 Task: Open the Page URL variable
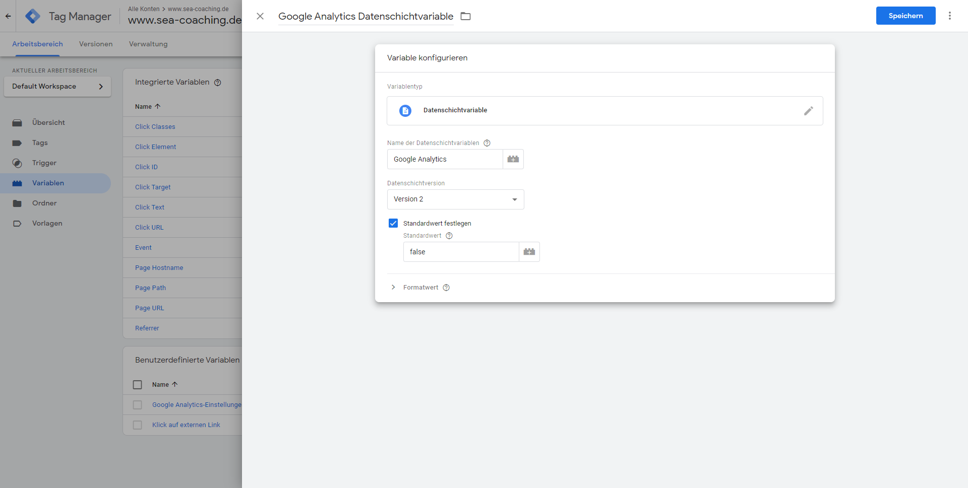coord(149,308)
